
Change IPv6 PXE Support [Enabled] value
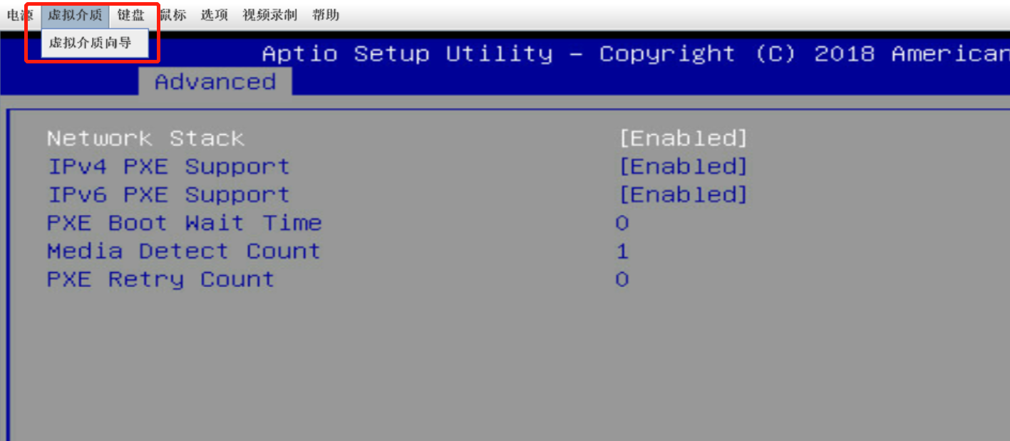pos(683,194)
